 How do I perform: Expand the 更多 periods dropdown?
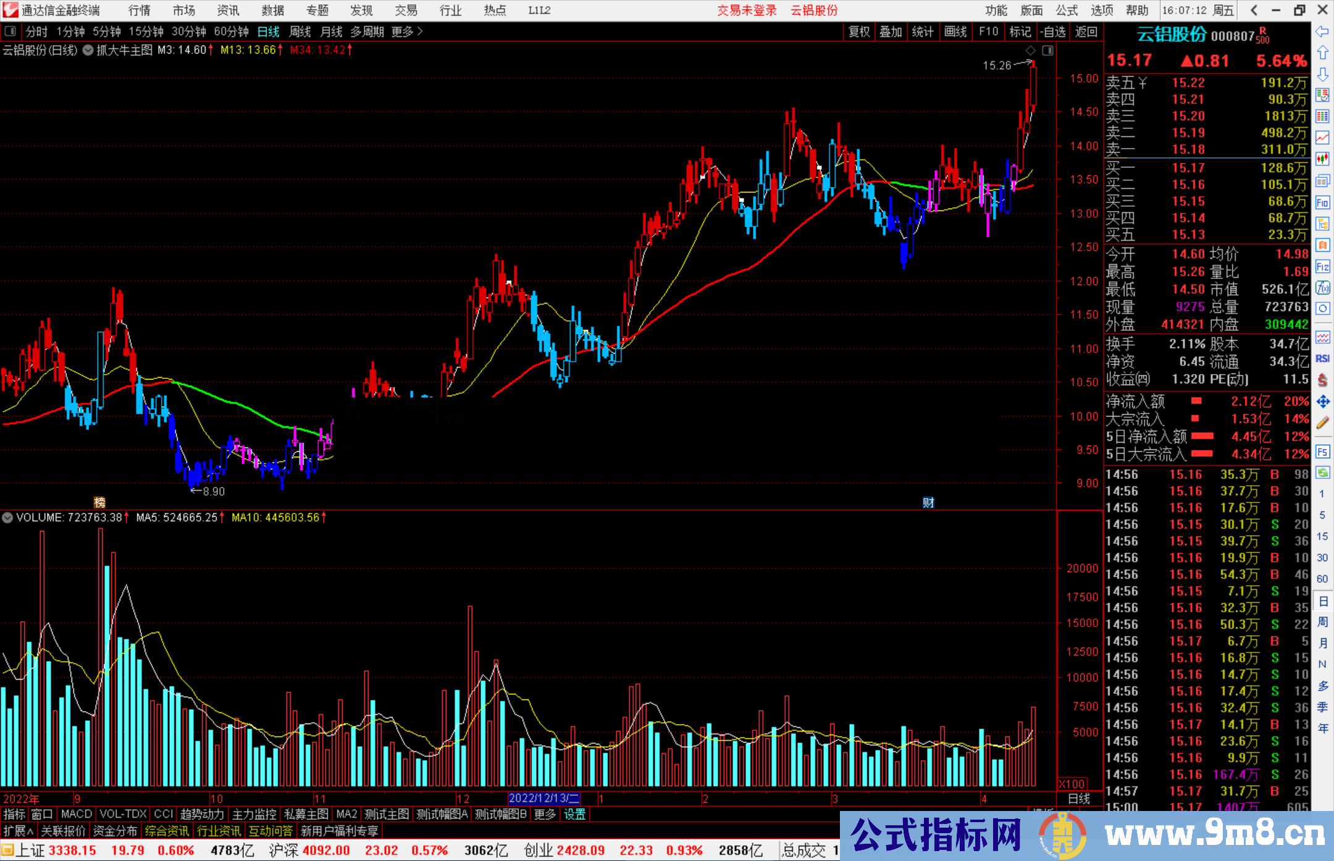click(x=406, y=31)
